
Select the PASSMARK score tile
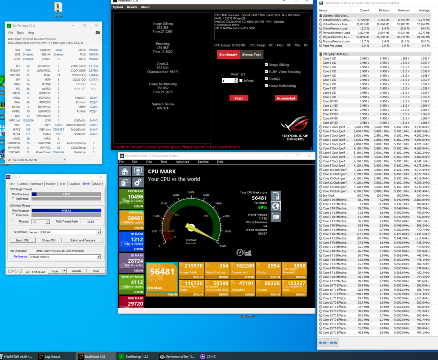[x=131, y=199]
